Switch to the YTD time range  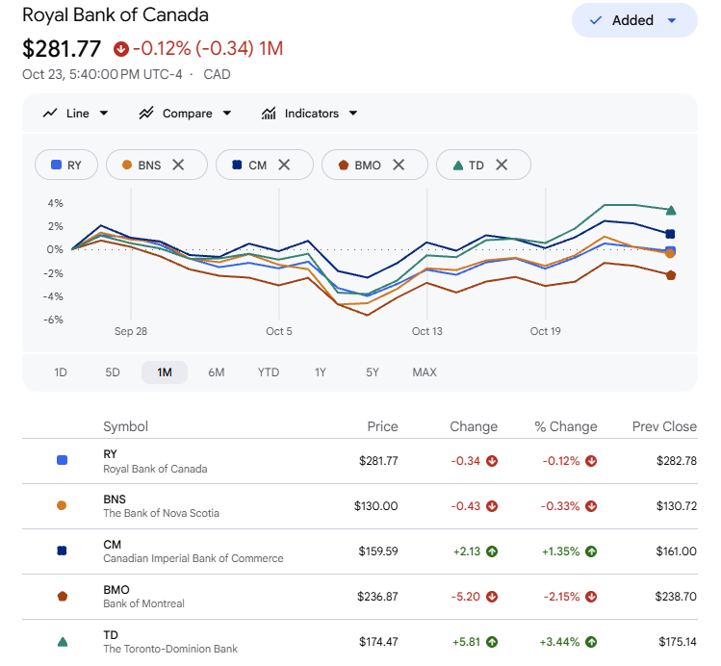(x=269, y=372)
